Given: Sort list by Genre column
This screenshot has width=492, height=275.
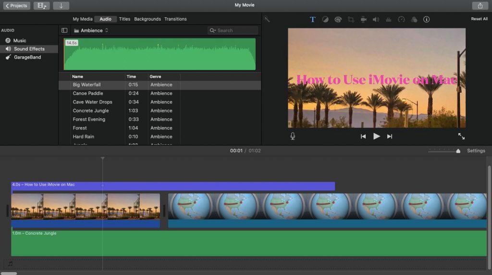Looking at the screenshot, I should (155, 76).
